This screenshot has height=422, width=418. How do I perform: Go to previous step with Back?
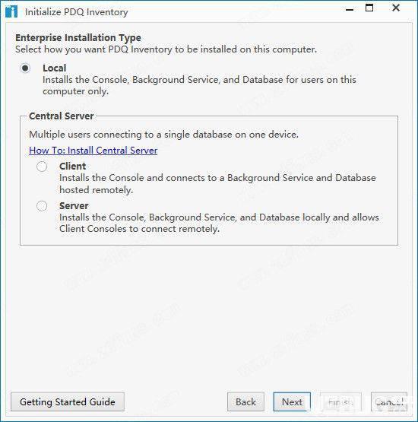245,401
